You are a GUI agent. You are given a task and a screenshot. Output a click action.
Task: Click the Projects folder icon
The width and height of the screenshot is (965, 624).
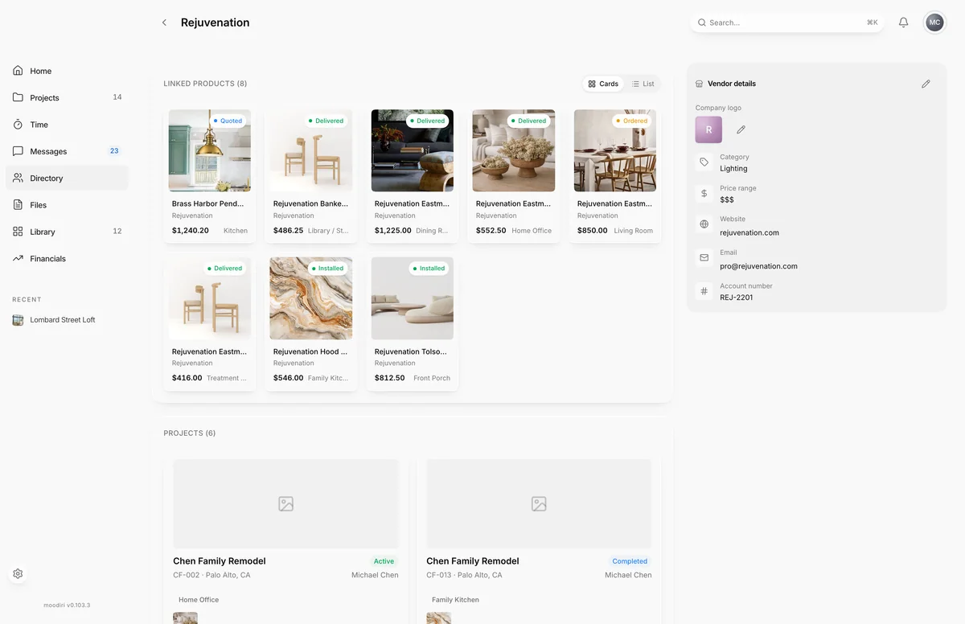coord(18,97)
